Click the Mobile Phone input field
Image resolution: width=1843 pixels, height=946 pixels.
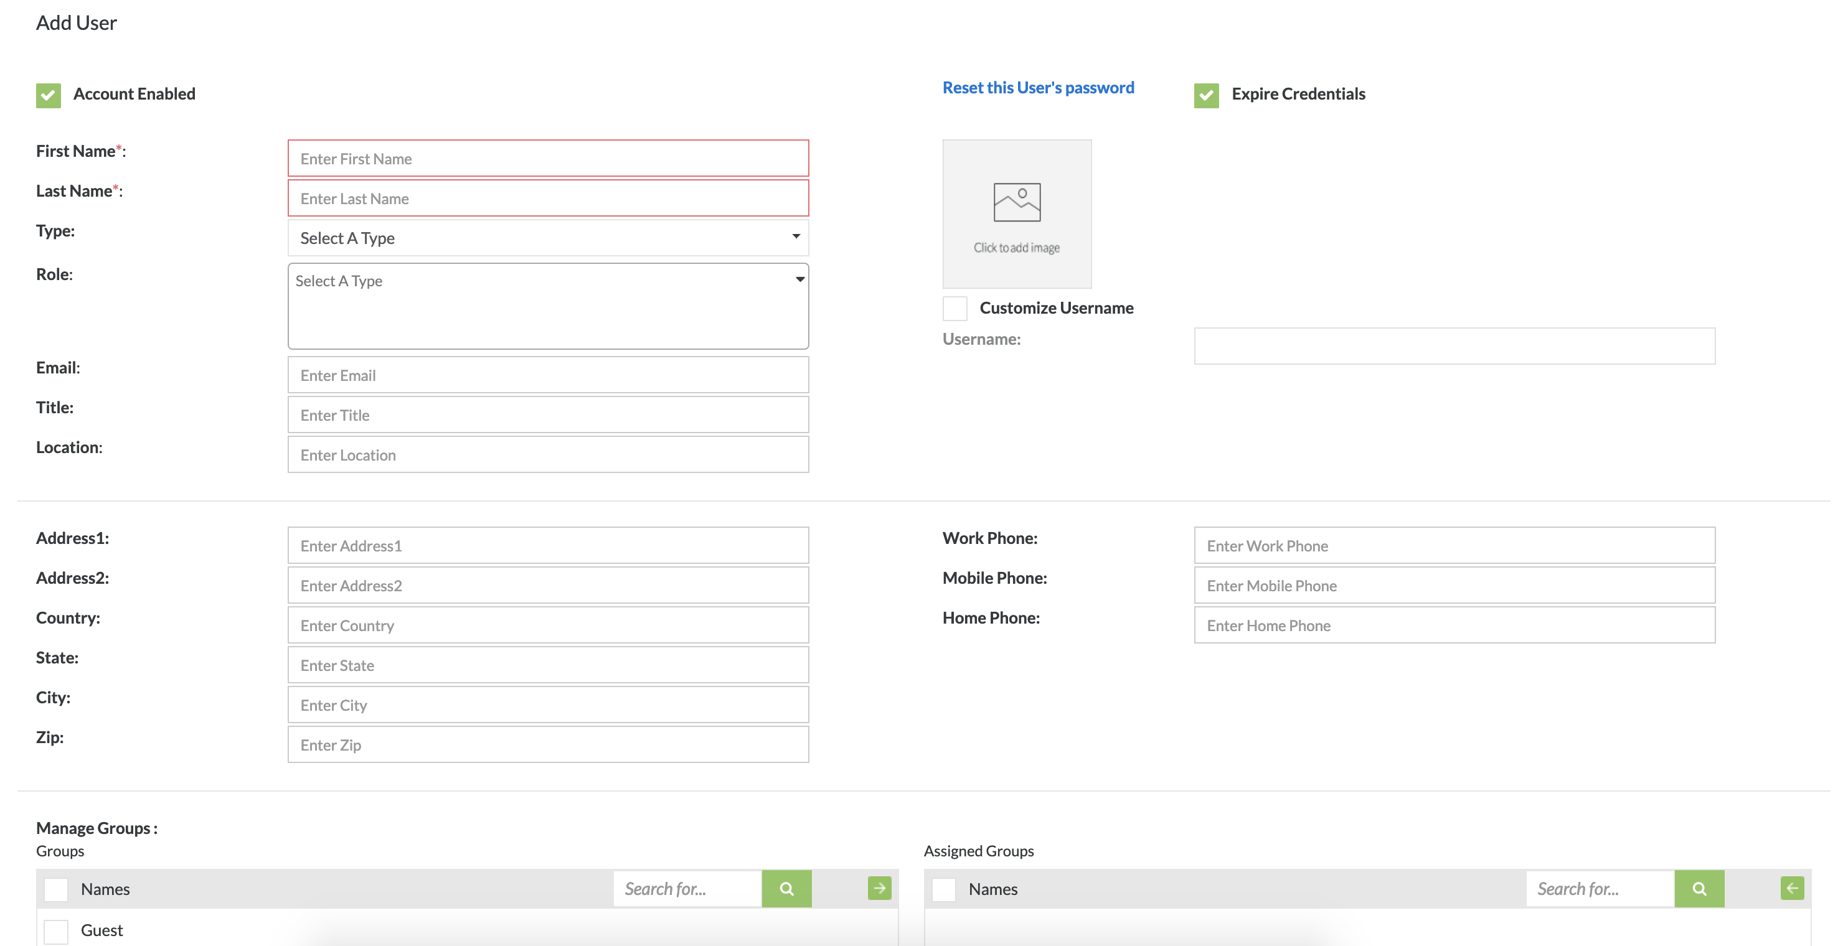point(1454,586)
